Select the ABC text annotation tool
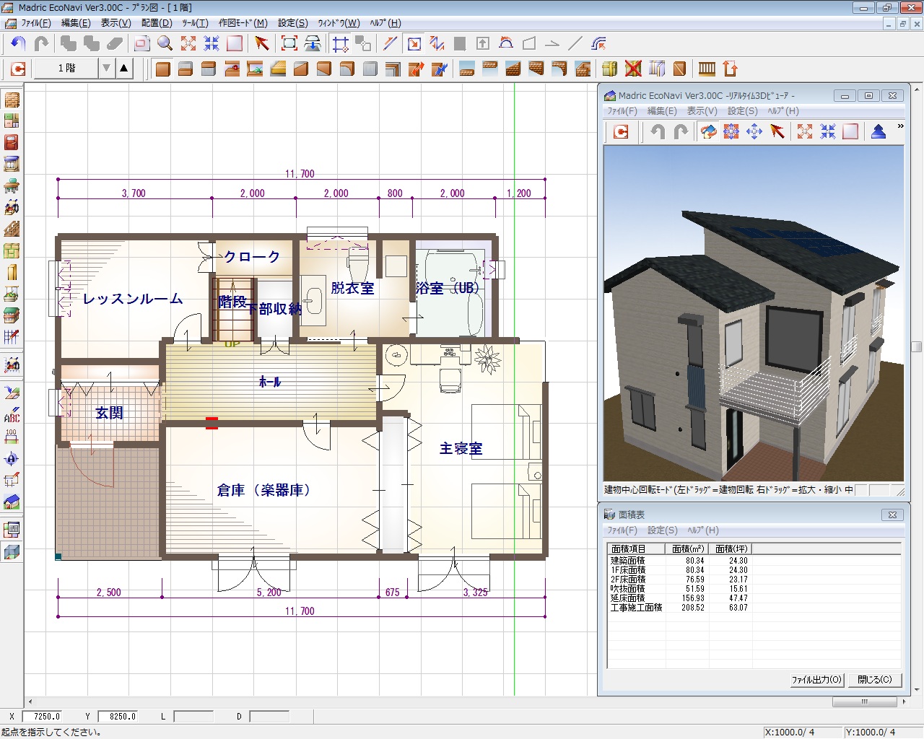The height and width of the screenshot is (739, 924). point(12,416)
